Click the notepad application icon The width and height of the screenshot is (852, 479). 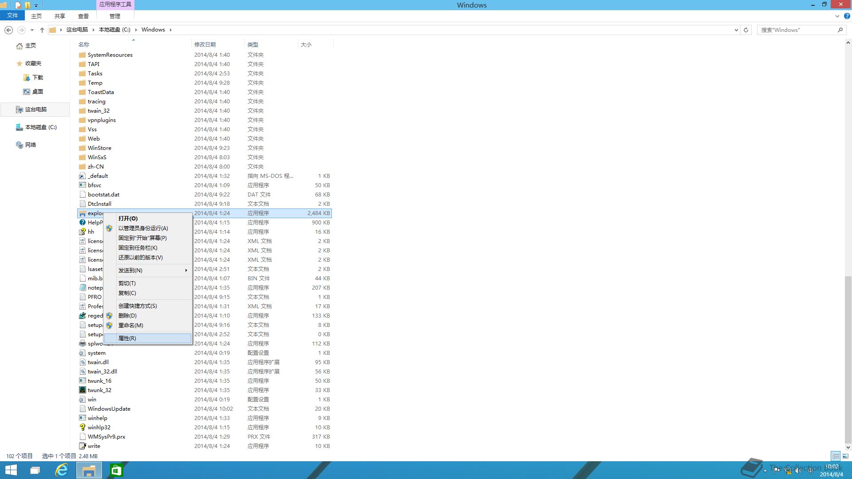point(82,288)
